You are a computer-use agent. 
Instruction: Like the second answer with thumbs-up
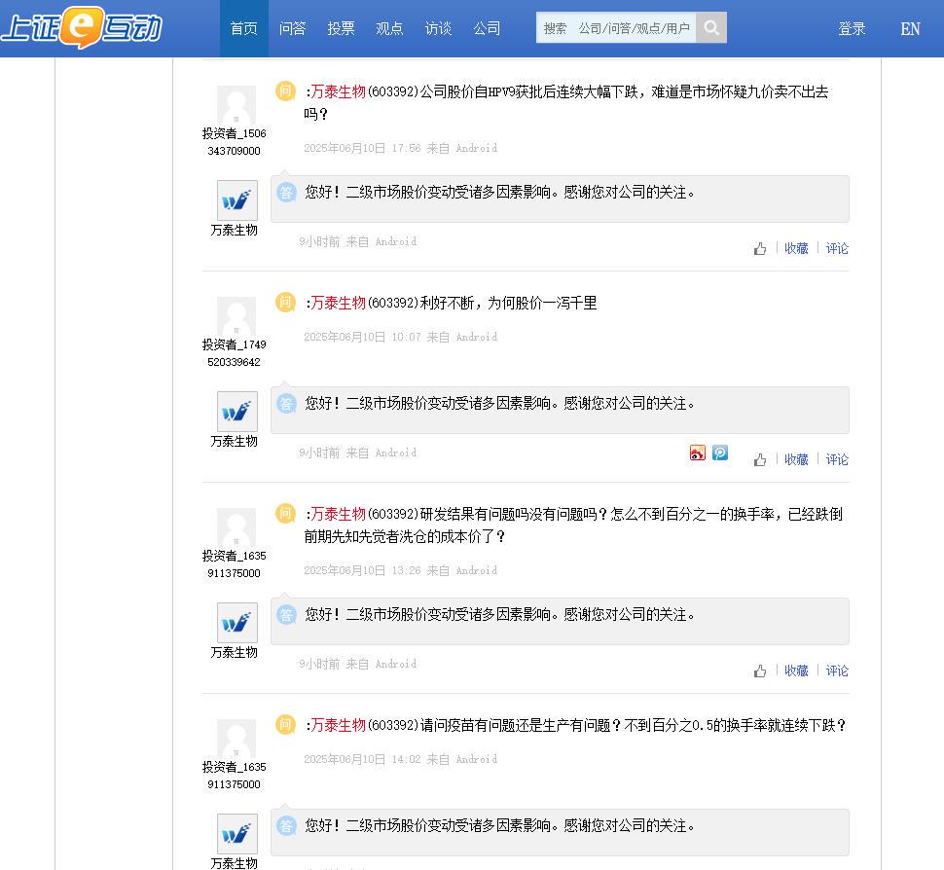[760, 460]
